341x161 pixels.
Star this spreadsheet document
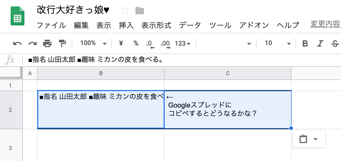[x=125, y=11]
